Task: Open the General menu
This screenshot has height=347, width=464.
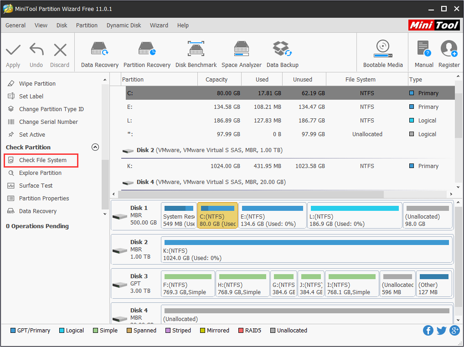Action: (15, 26)
